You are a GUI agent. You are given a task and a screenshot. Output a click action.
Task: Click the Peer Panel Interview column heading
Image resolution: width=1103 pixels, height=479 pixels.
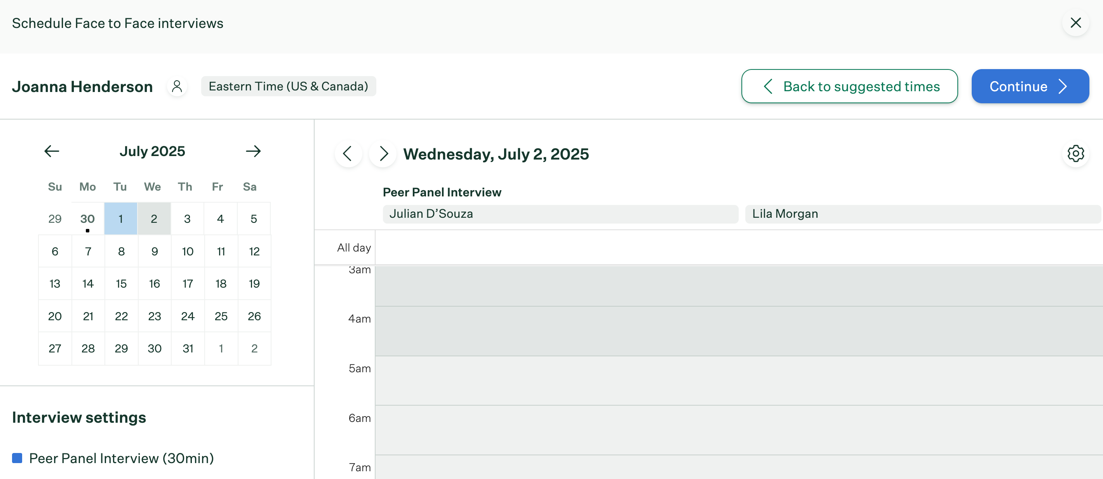click(x=442, y=192)
